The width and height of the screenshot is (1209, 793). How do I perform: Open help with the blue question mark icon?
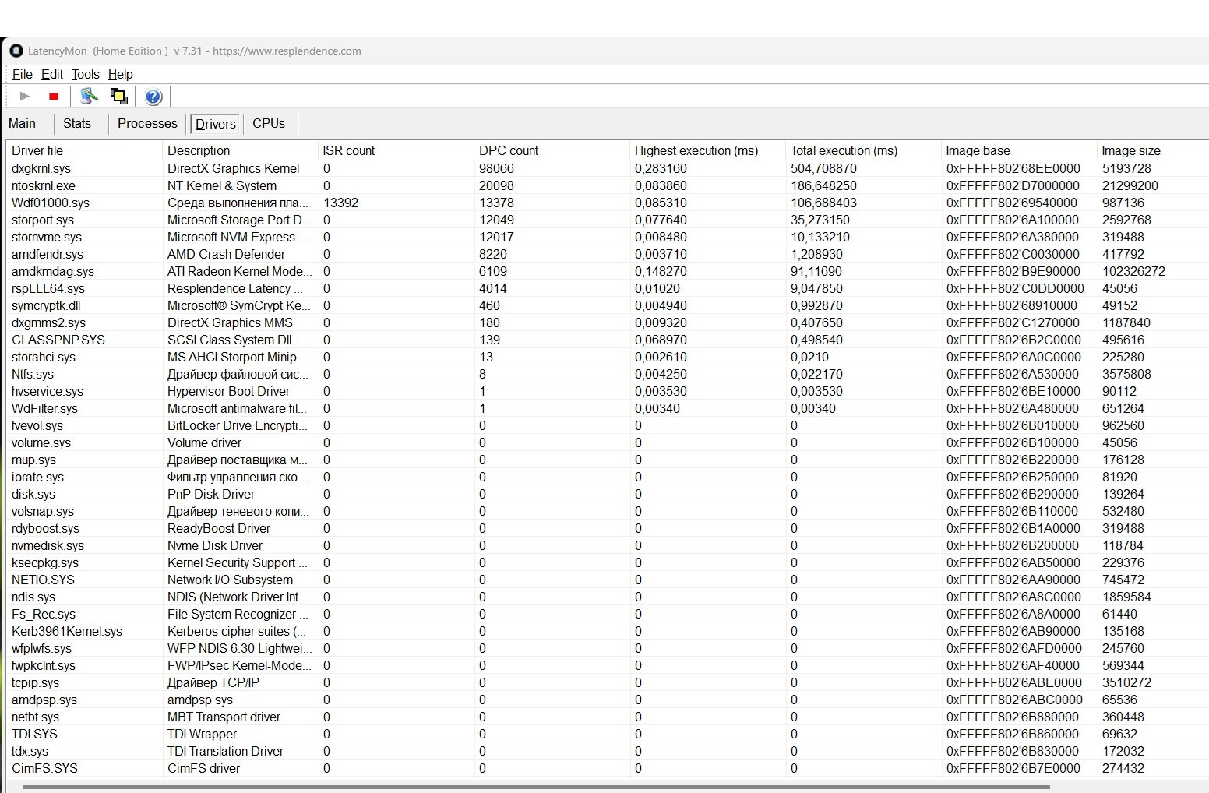click(x=153, y=97)
